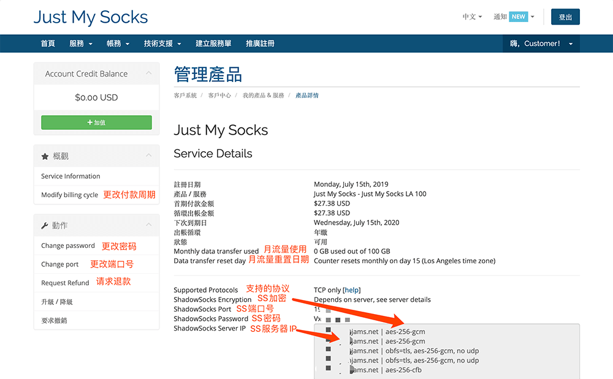Click Depends on server, see server details
The height and width of the screenshot is (379, 613).
tap(372, 300)
